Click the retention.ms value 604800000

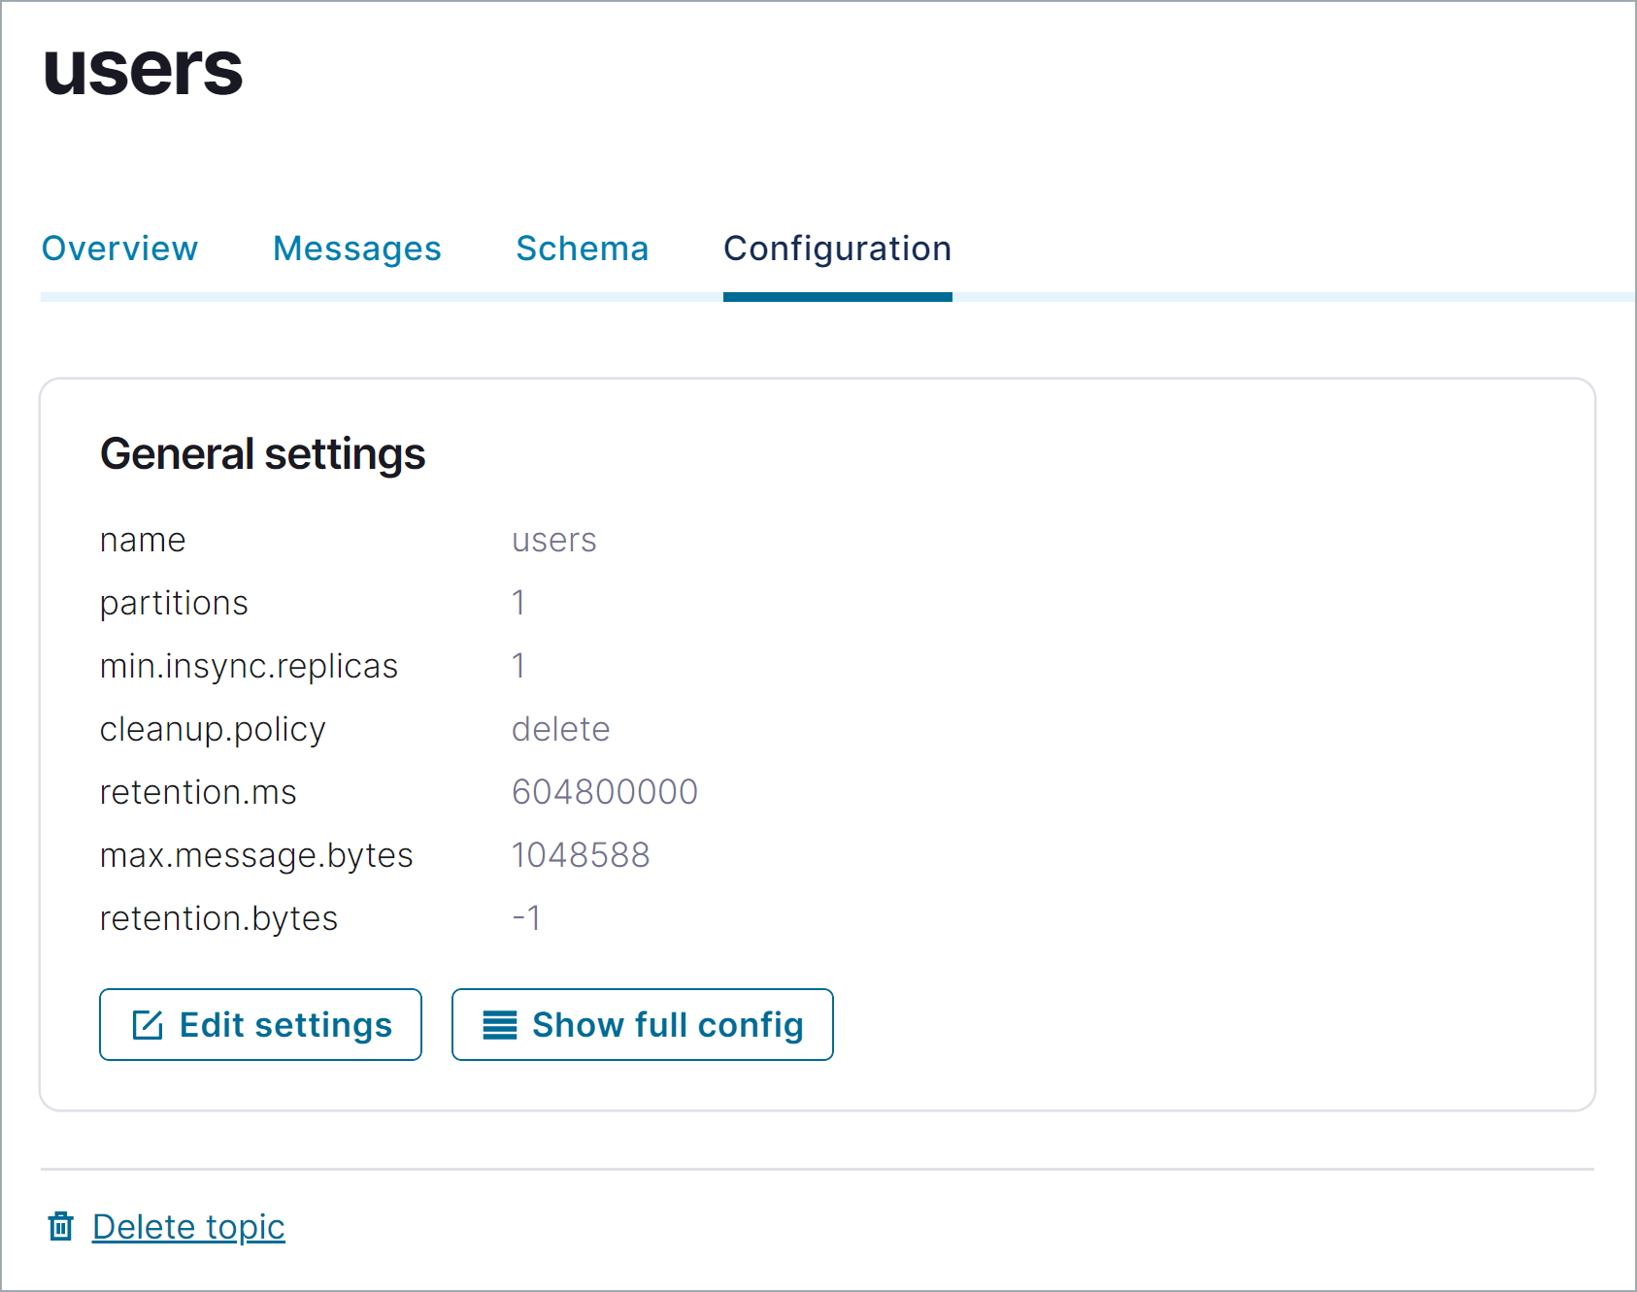(x=604, y=792)
